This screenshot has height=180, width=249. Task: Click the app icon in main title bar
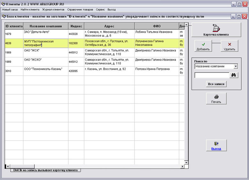tap(3, 4)
